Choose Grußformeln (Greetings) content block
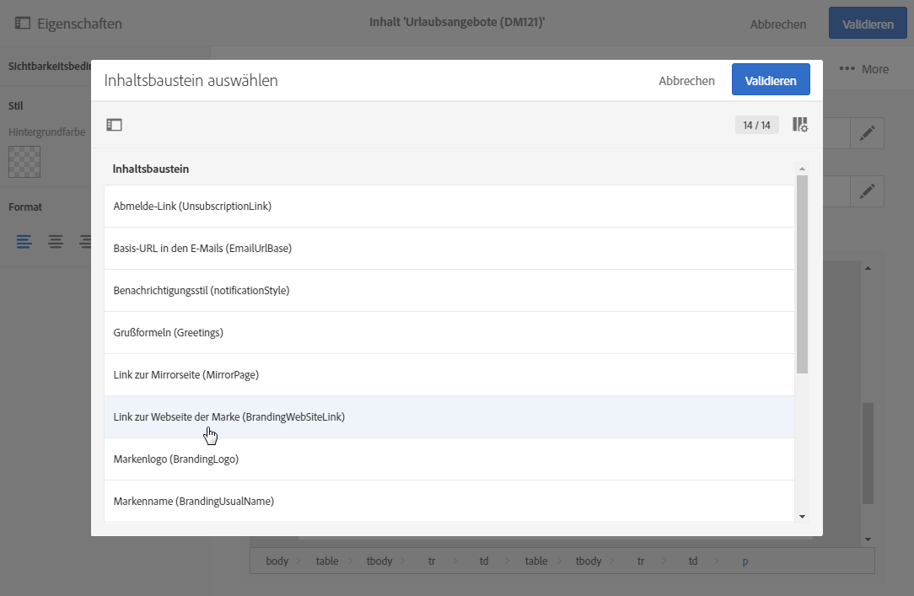The image size is (914, 596). [168, 332]
